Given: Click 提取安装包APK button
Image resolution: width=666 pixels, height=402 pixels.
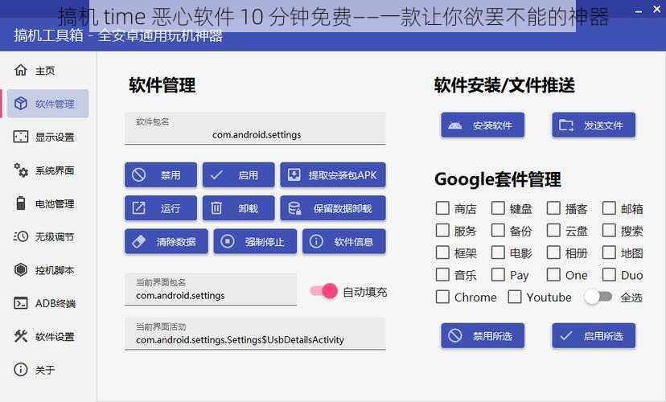Looking at the screenshot, I should pyautogui.click(x=333, y=175).
